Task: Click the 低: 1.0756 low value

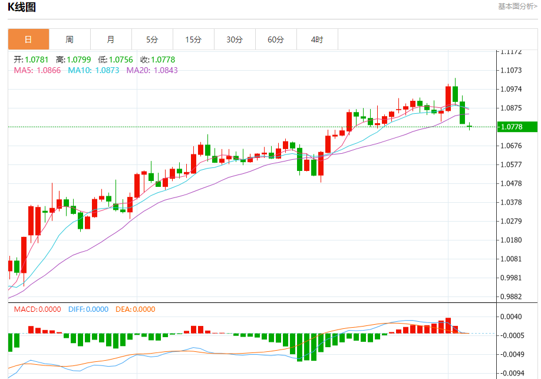Action: coord(116,60)
